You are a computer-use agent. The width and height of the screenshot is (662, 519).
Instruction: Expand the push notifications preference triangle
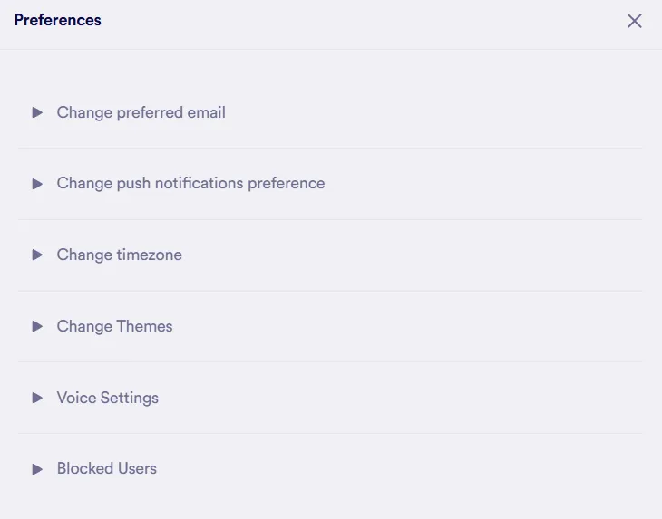click(x=37, y=184)
